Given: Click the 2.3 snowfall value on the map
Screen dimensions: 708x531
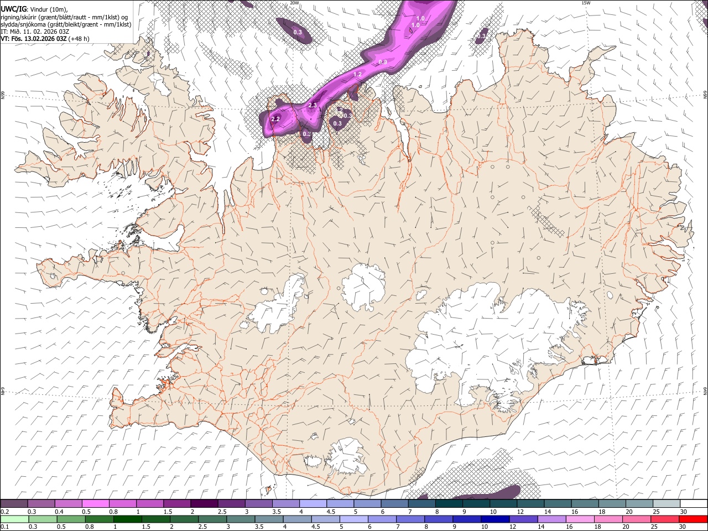Looking at the screenshot, I should pos(313,105).
